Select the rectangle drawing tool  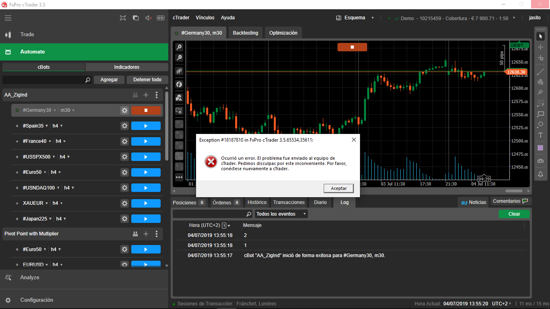pyautogui.click(x=540, y=114)
